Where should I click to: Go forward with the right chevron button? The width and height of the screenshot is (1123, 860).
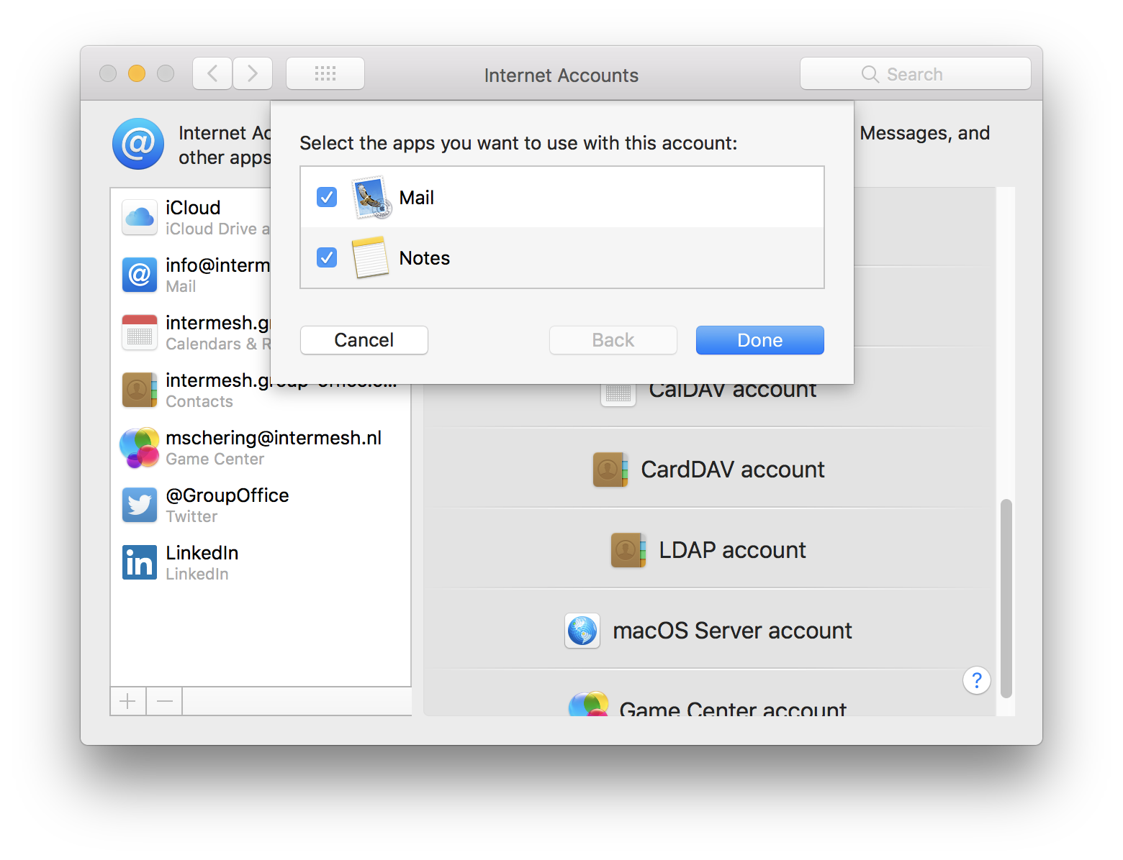253,73
